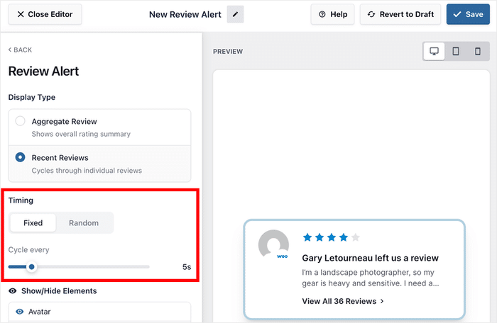497x323 pixels.
Task: Switch preview to tablet view
Action: click(x=456, y=52)
